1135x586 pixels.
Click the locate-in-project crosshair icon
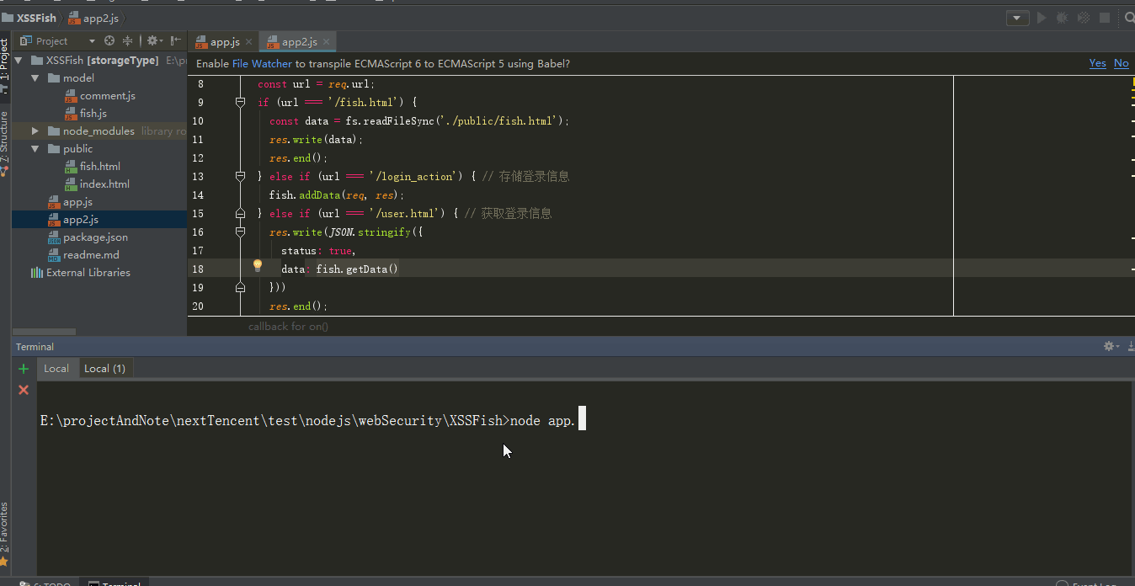109,40
